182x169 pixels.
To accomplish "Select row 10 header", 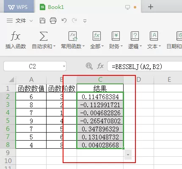I will [x=8, y=161].
